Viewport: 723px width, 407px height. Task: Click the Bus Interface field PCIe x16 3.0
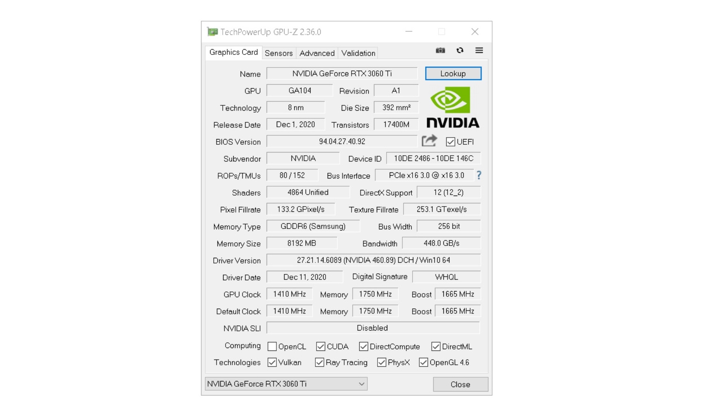(424, 175)
